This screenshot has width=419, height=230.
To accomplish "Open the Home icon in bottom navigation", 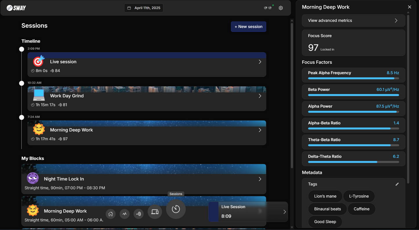I will (110, 214).
